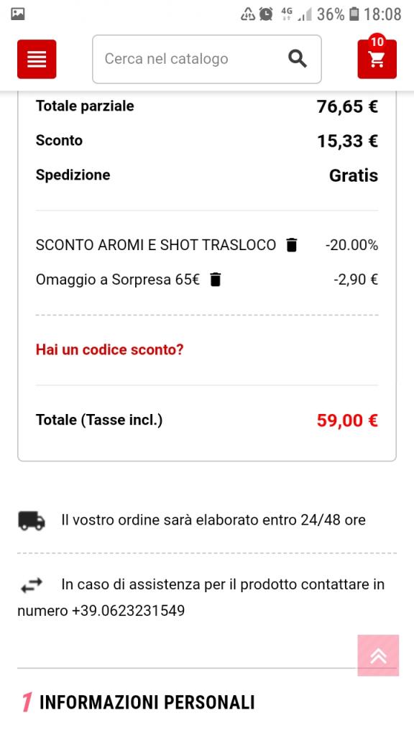The image size is (414, 736).
Task: Tap the image notification icon in status bar
Action: [18, 14]
